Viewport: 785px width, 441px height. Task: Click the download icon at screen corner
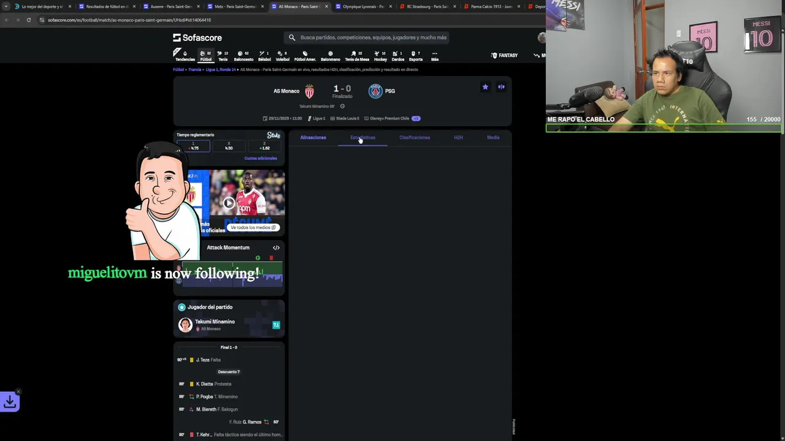[10, 402]
